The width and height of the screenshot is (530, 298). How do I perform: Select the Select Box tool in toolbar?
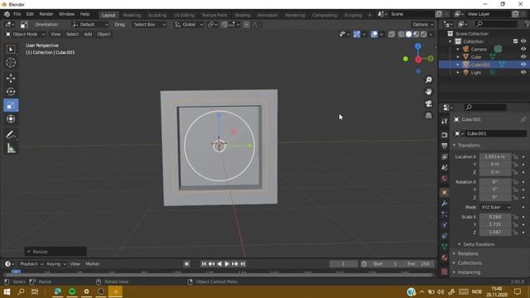pyautogui.click(x=11, y=50)
